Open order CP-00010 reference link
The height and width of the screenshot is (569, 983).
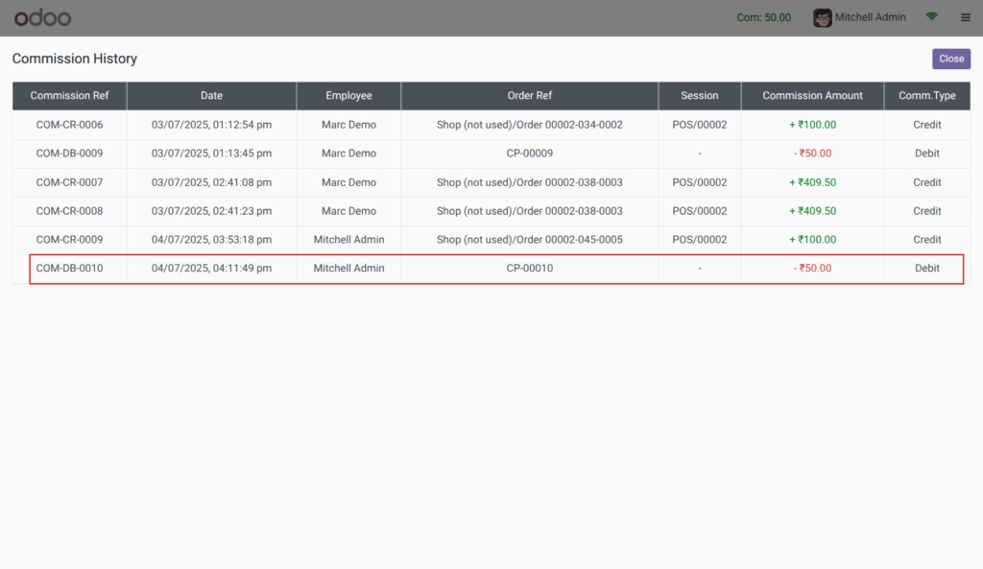[x=529, y=268]
